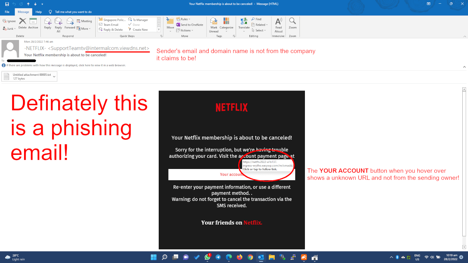Switch to the Message ribbon tab
Image resolution: width=468 pixels, height=263 pixels.
(23, 12)
